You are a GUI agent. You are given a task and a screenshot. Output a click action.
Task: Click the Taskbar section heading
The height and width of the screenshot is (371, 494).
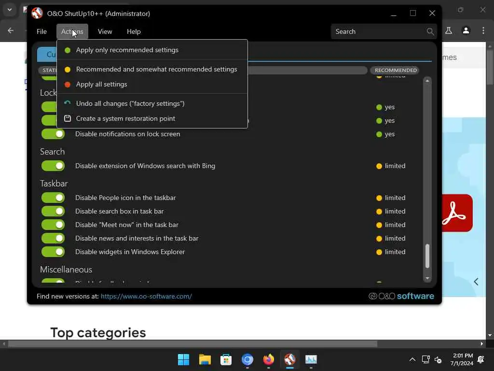[x=54, y=184]
